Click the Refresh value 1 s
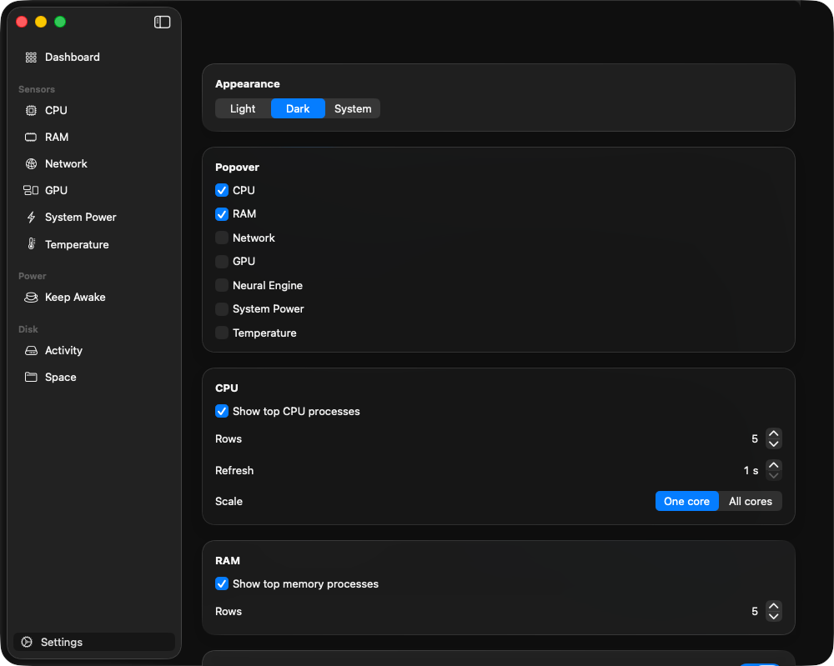The image size is (834, 666). pos(751,470)
